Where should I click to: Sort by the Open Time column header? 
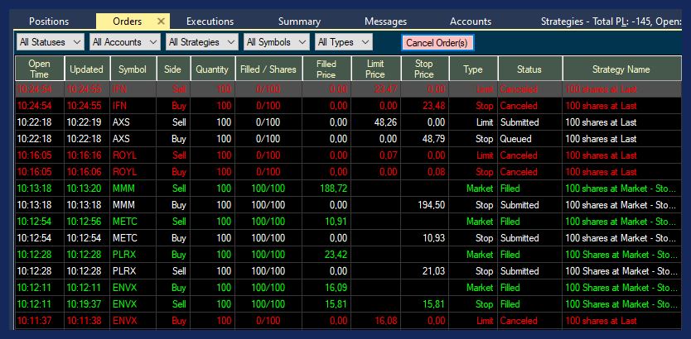click(39, 69)
